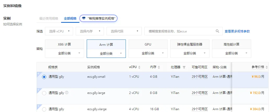The image size is (270, 112).
Task: Switch to 全部规格 tab
Action: coord(70,19)
